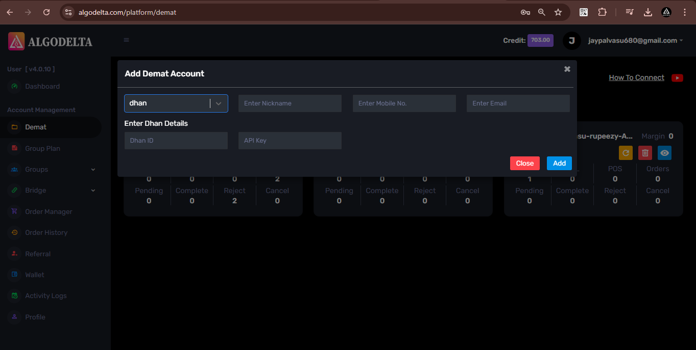This screenshot has width=696, height=350.
Task: Open Group Plan in the sidebar
Action: tap(42, 148)
